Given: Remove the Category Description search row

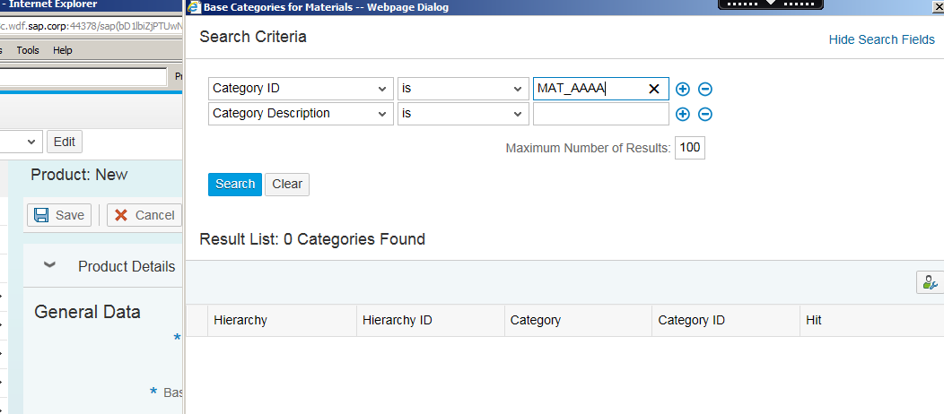Looking at the screenshot, I should 705,114.
